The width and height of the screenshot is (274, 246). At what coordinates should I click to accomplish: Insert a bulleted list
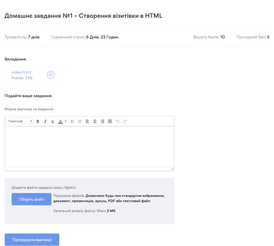point(72,121)
